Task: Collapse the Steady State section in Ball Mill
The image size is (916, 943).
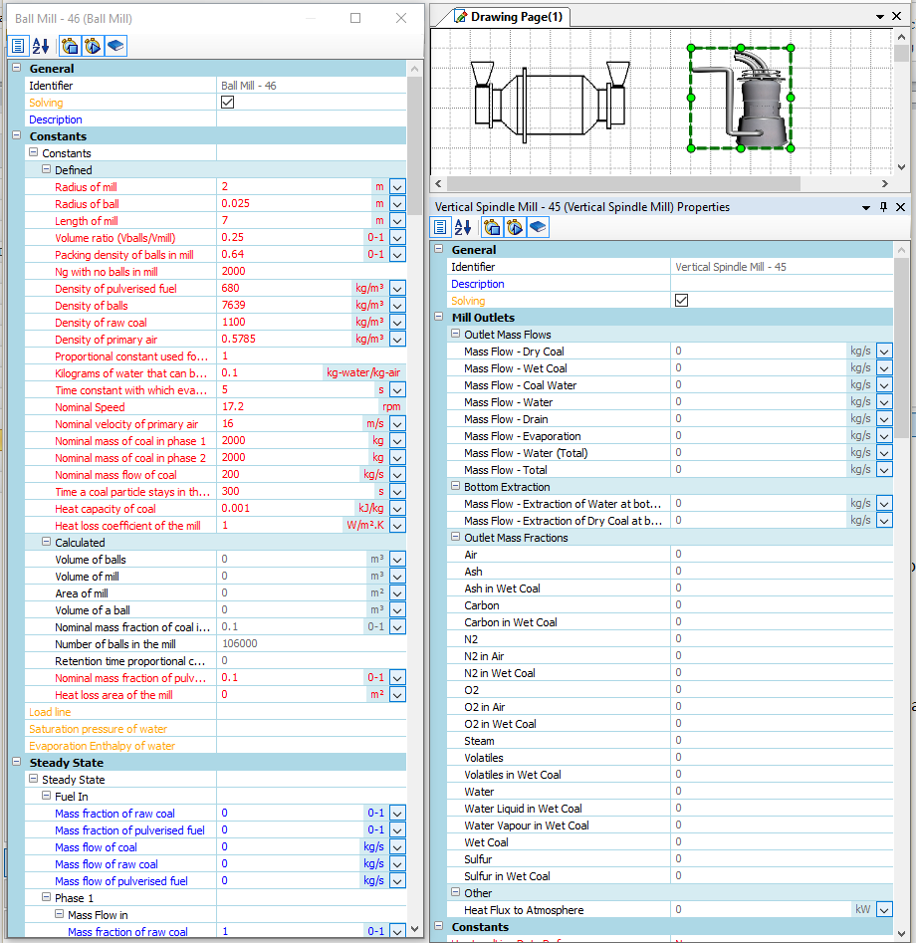Action: click(18, 763)
